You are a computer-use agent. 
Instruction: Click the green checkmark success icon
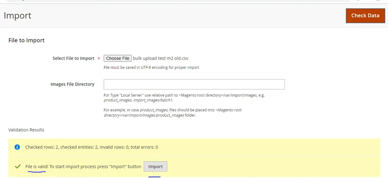[18, 167]
